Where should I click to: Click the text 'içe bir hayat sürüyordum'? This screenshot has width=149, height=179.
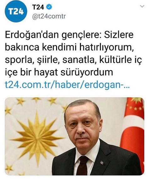click(59, 72)
